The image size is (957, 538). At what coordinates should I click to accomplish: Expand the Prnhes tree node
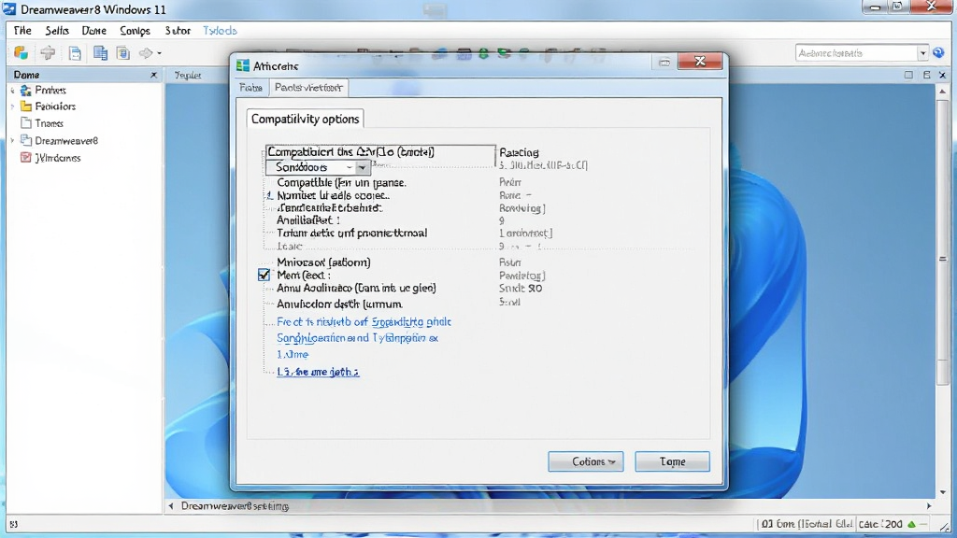(x=12, y=91)
